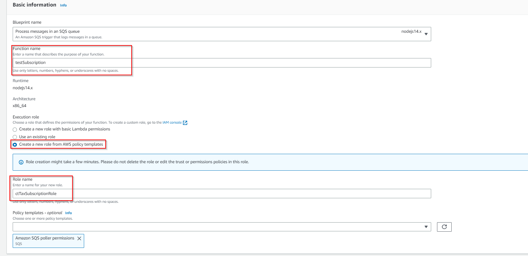
Task: Expand the Policy templates dropdown arrow
Action: [426, 227]
